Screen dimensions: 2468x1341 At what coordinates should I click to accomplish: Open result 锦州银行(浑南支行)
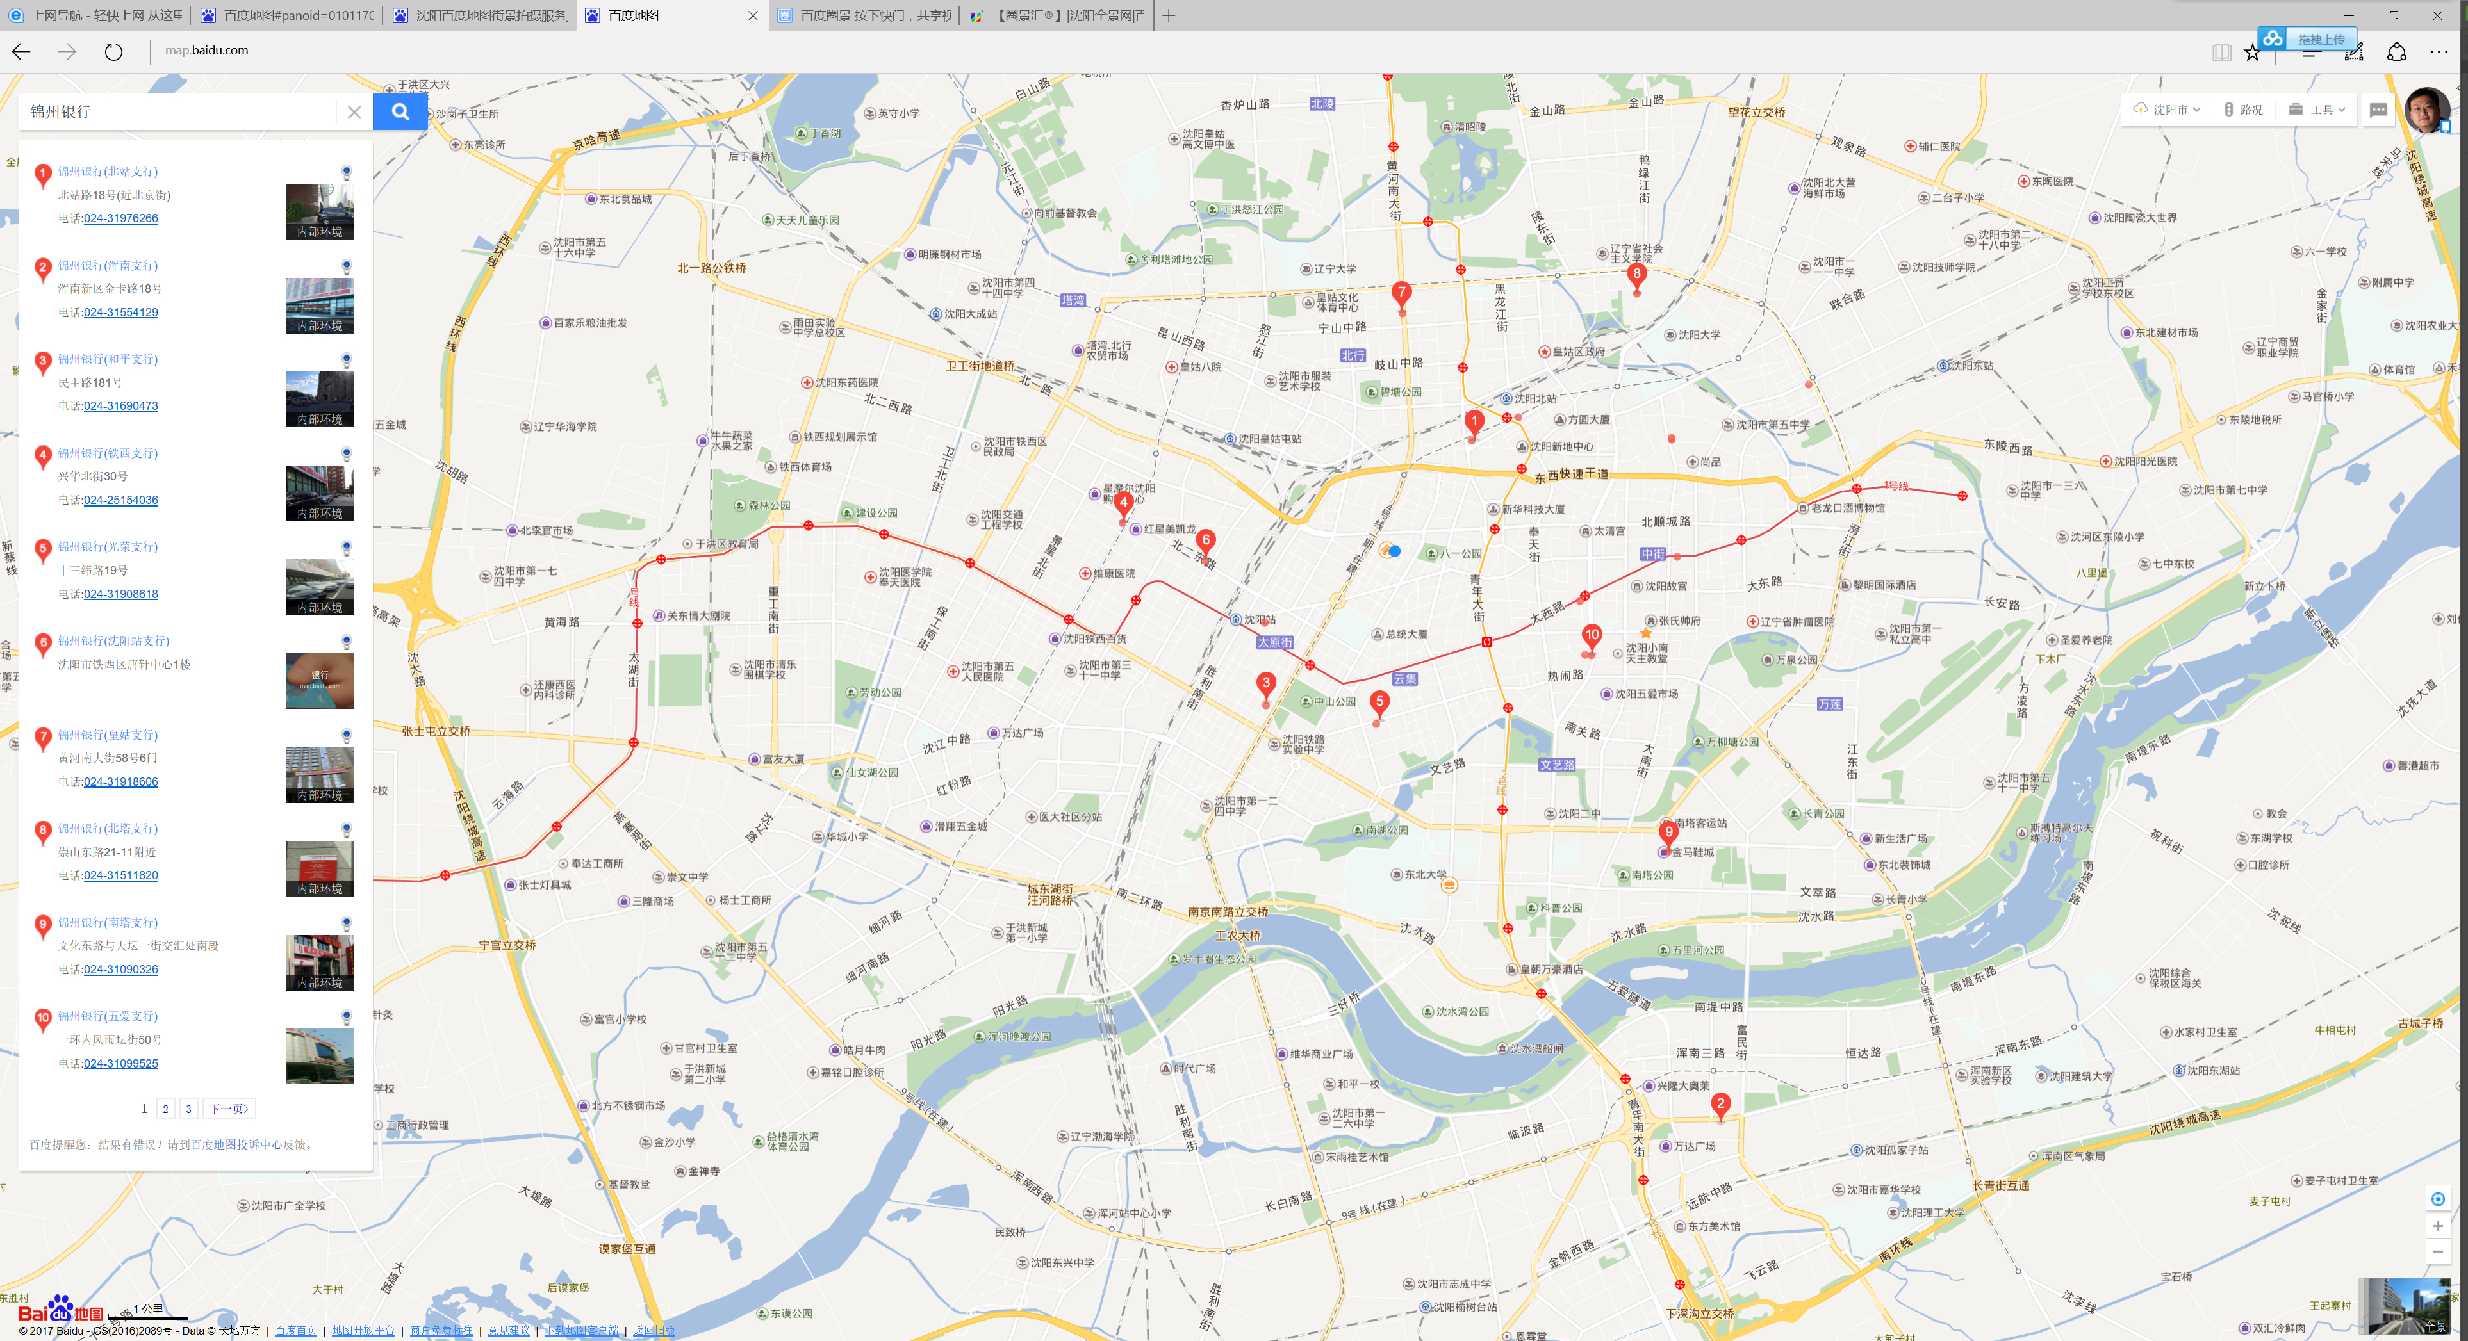click(x=108, y=265)
